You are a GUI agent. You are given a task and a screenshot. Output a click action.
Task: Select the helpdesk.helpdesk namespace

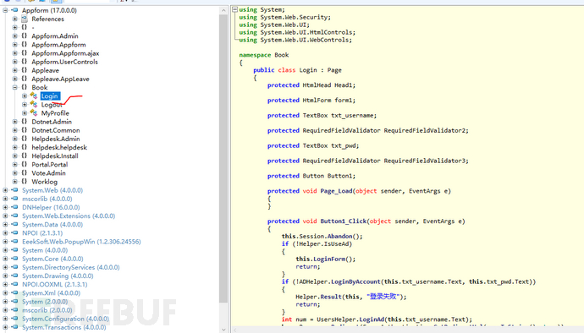click(x=59, y=147)
